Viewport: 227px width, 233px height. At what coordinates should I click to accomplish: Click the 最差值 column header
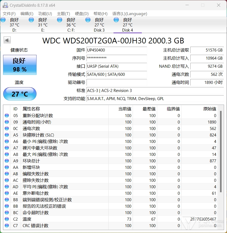145,109
